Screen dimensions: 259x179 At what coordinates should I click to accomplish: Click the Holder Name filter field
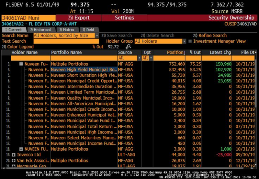click(x=30, y=58)
